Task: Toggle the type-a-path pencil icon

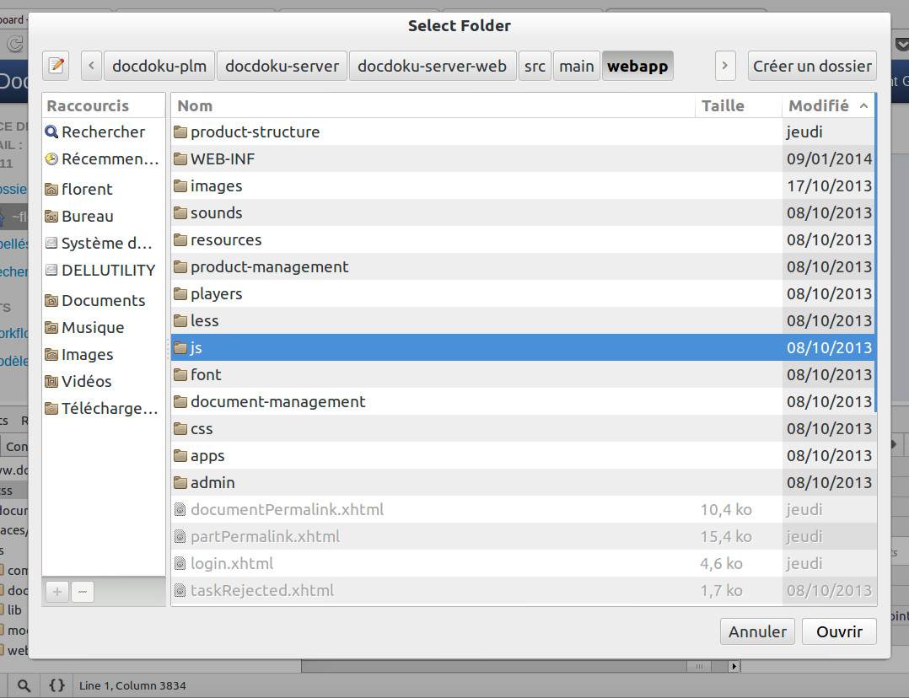Action: [56, 66]
